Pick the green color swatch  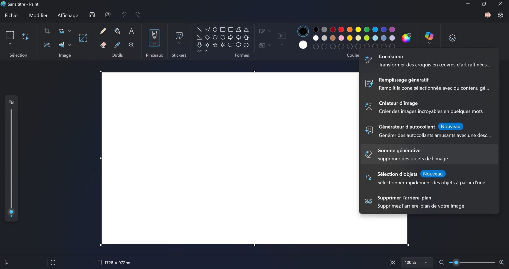367,29
